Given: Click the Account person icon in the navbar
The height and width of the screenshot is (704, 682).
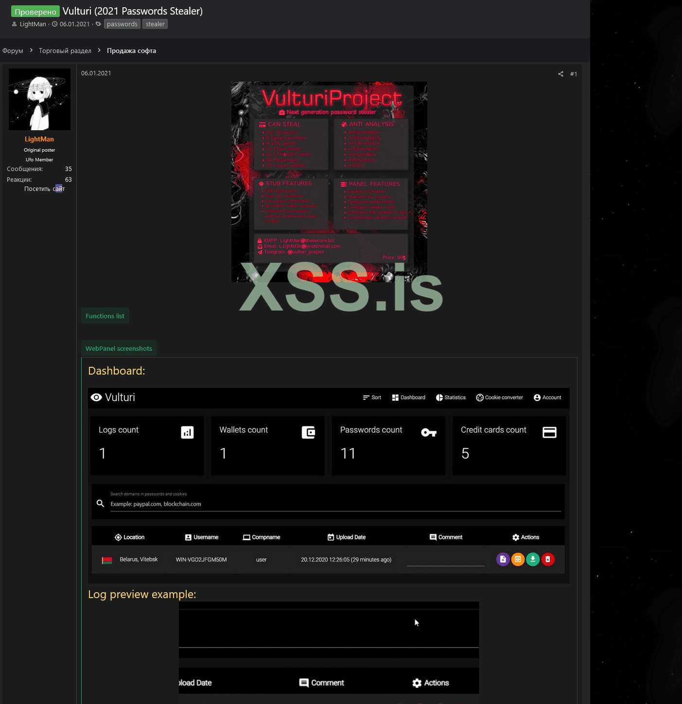Looking at the screenshot, I should pyautogui.click(x=537, y=397).
